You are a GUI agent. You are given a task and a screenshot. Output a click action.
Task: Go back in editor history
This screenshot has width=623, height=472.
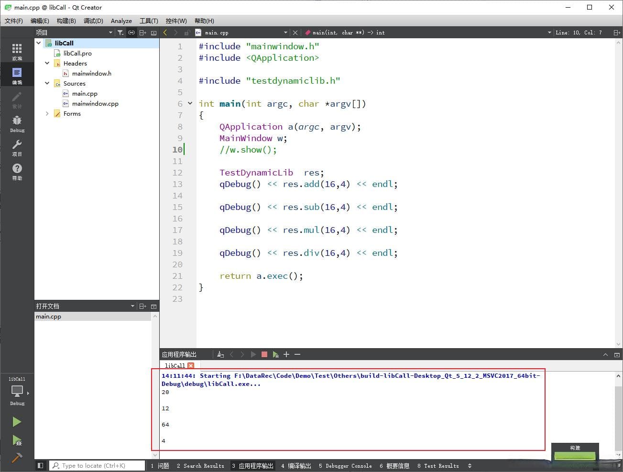click(x=165, y=33)
